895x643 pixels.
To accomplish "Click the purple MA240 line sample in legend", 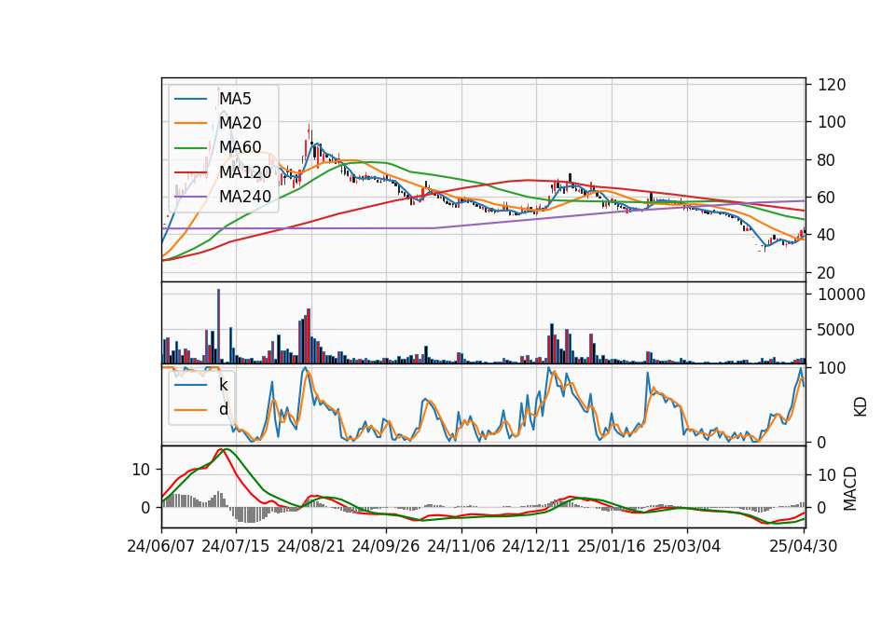I will (190, 197).
